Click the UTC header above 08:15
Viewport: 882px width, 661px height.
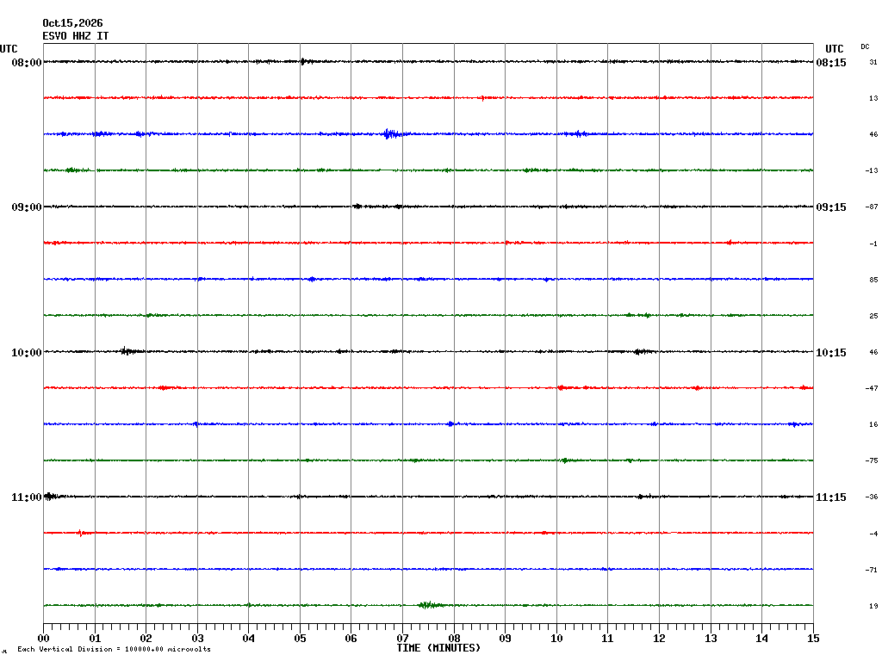click(x=834, y=49)
